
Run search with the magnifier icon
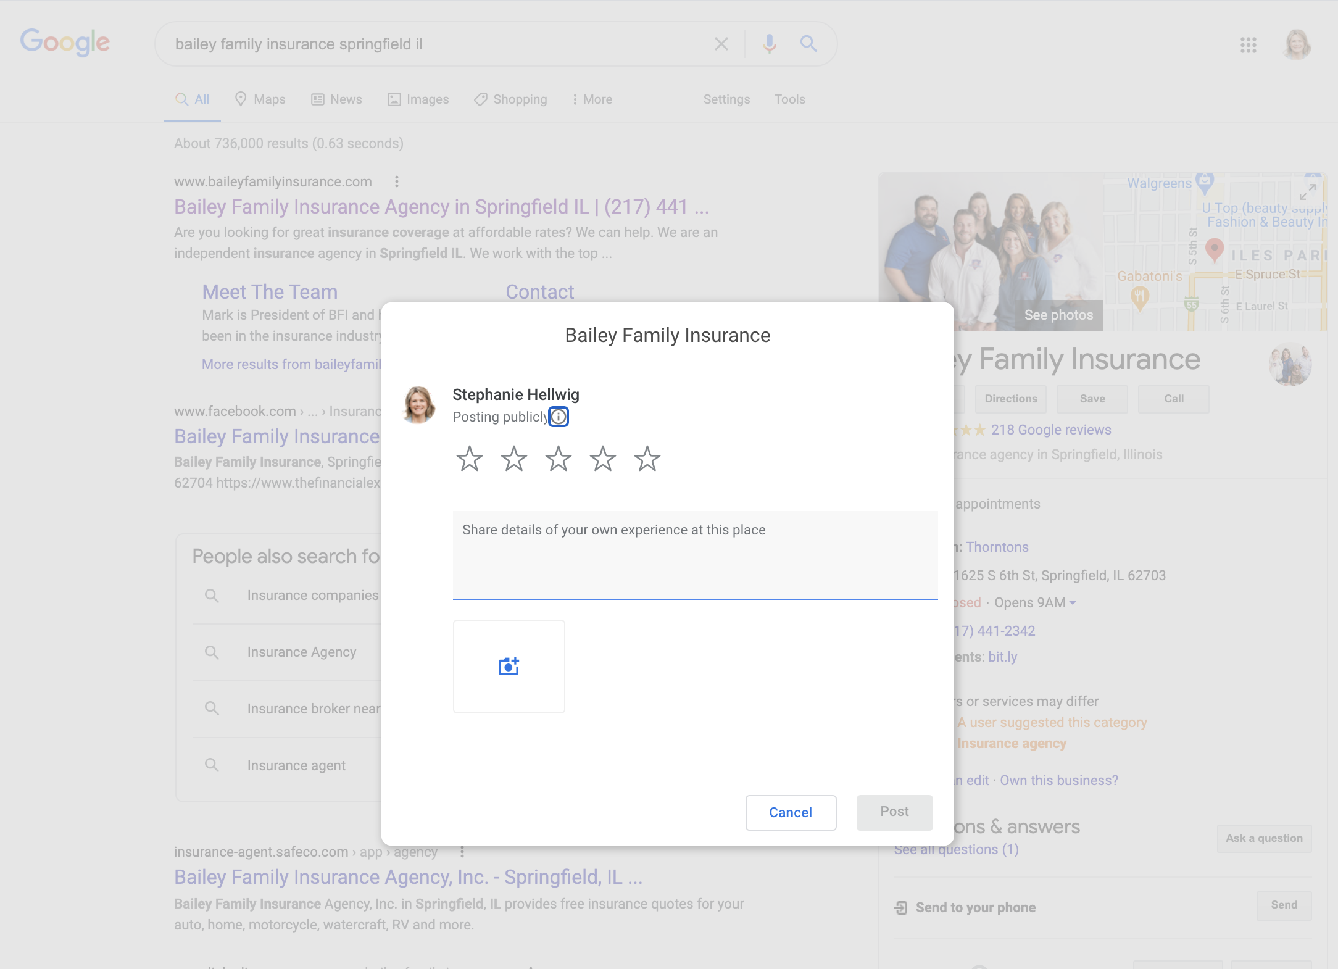click(x=808, y=44)
